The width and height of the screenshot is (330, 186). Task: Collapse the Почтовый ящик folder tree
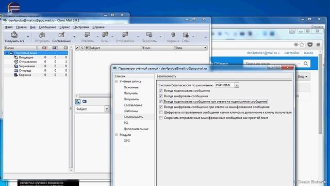tap(7, 53)
